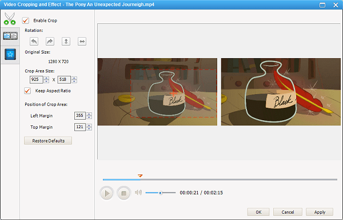The width and height of the screenshot is (343, 220).
Task: Play the video preview
Action: pos(107,193)
